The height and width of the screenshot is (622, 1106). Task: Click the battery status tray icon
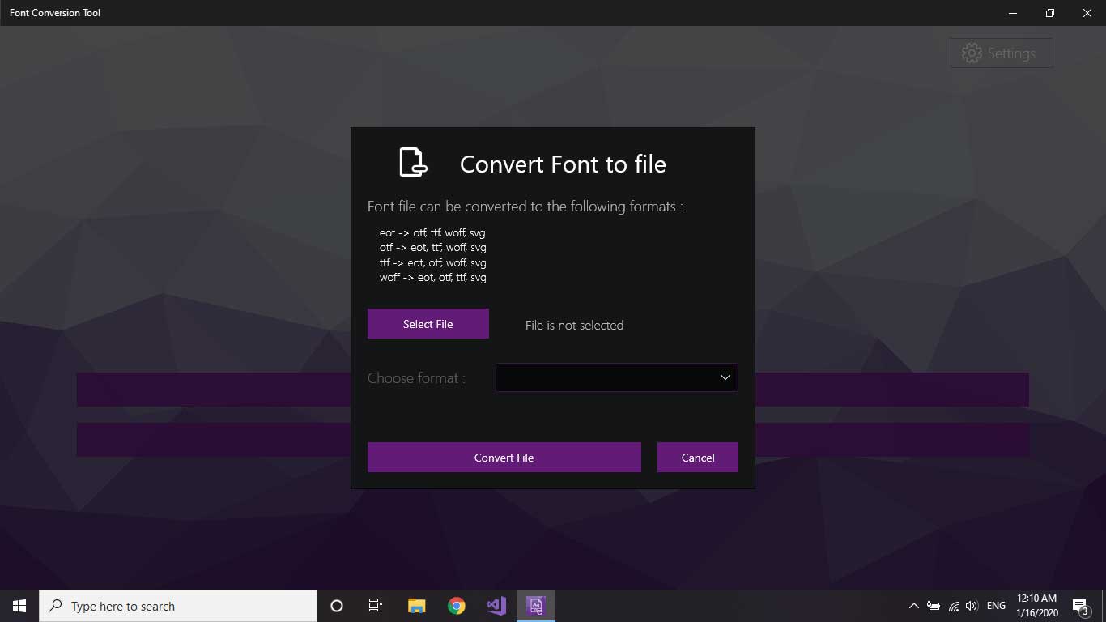pos(934,606)
